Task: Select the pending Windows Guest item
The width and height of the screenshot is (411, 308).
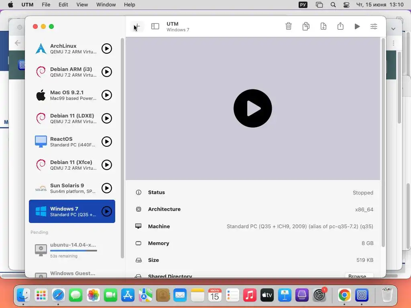Action: coord(72,274)
